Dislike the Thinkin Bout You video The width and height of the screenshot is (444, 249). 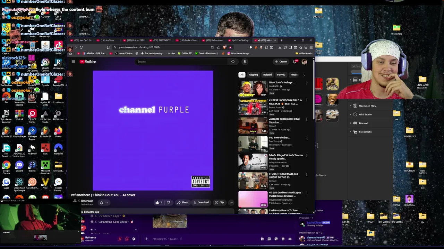point(169,203)
